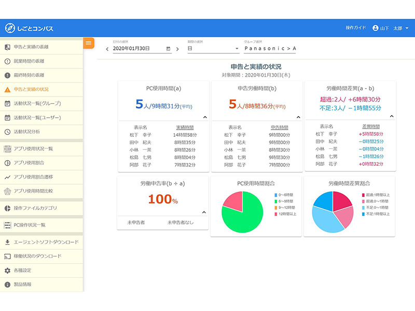
Task: Click 7時間00分 in 申告時間 column
Action: 279,165
